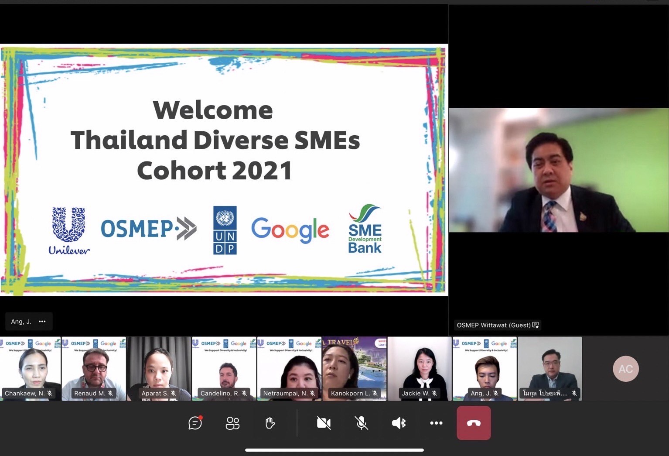
Task: Click the OSMEP Wittawat (Guest) name label
Action: 494,325
